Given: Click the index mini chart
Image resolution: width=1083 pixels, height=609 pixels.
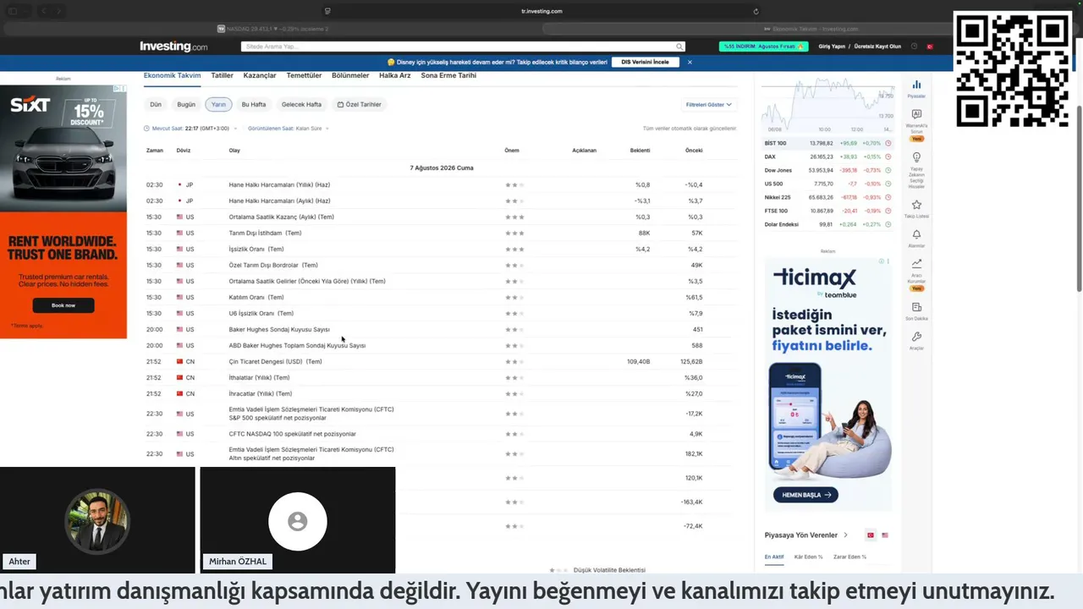Looking at the screenshot, I should [827, 105].
